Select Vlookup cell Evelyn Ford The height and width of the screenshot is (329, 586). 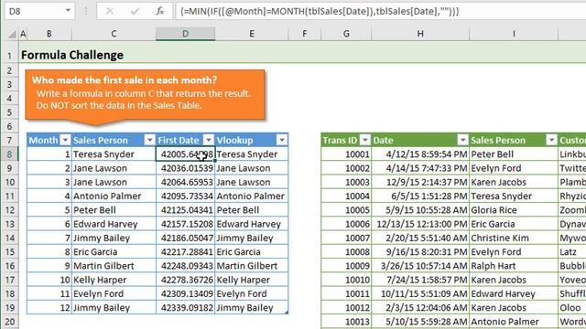point(252,294)
